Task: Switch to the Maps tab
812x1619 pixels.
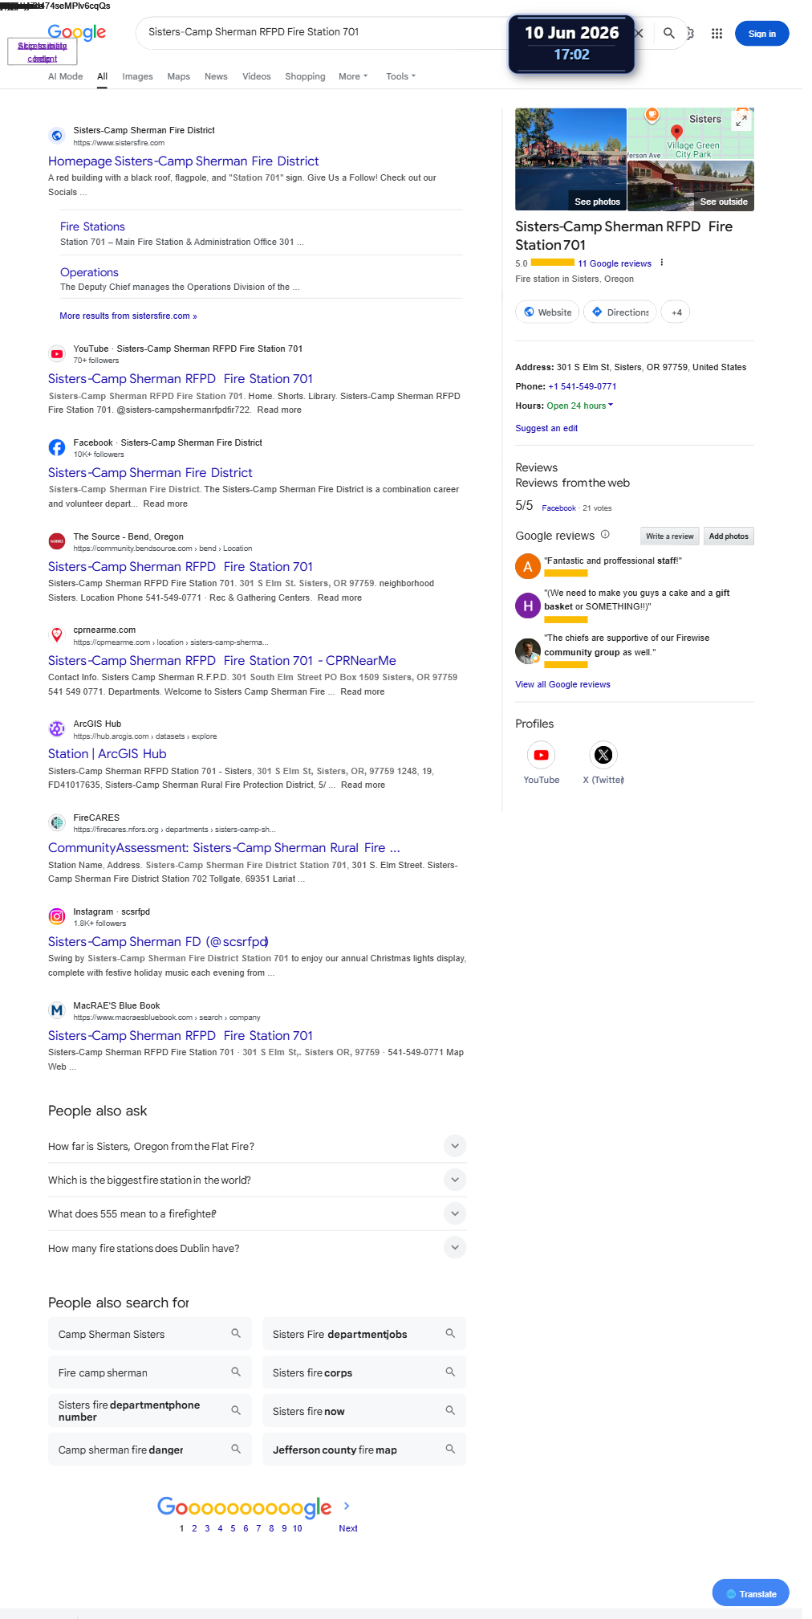Action: [178, 76]
